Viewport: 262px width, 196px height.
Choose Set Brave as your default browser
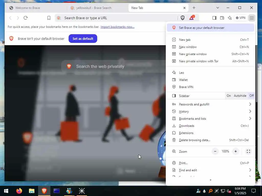(x=211, y=28)
